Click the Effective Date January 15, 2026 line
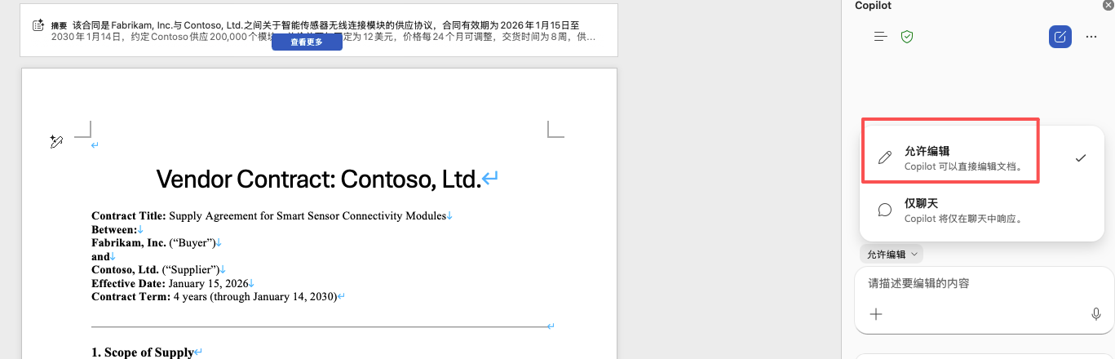This screenshot has width=1115, height=359. [x=170, y=283]
